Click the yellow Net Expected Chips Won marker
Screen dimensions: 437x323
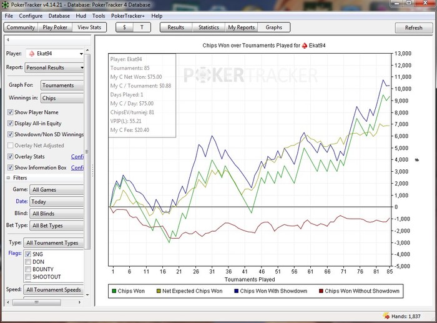click(159, 291)
